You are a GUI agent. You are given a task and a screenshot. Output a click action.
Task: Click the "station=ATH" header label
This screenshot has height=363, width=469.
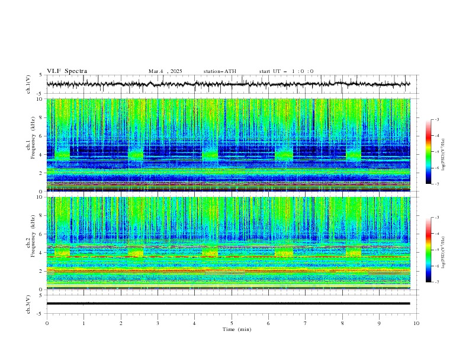coord(220,71)
